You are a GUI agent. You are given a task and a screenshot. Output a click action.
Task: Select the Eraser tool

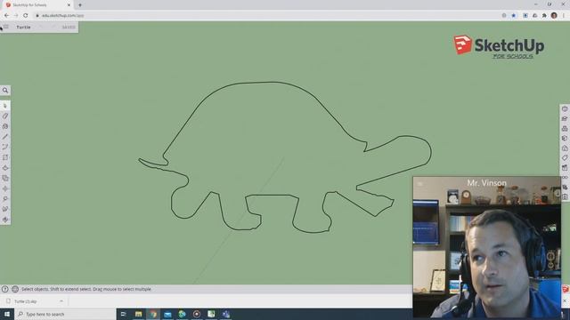tap(5, 116)
